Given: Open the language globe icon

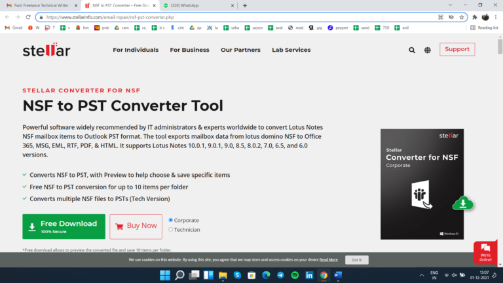Looking at the screenshot, I should point(428,50).
